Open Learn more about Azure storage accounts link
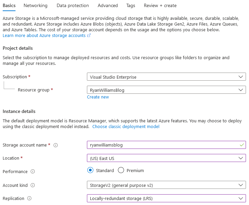 pyautogui.click(x=44, y=36)
